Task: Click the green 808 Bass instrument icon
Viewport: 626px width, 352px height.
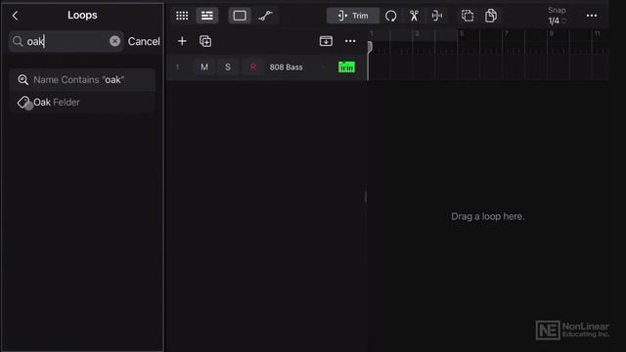Action: (x=346, y=67)
